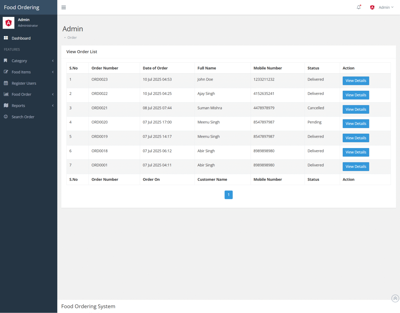View details of cancelled order ORD0021
The width and height of the screenshot is (400, 313).
tap(356, 109)
